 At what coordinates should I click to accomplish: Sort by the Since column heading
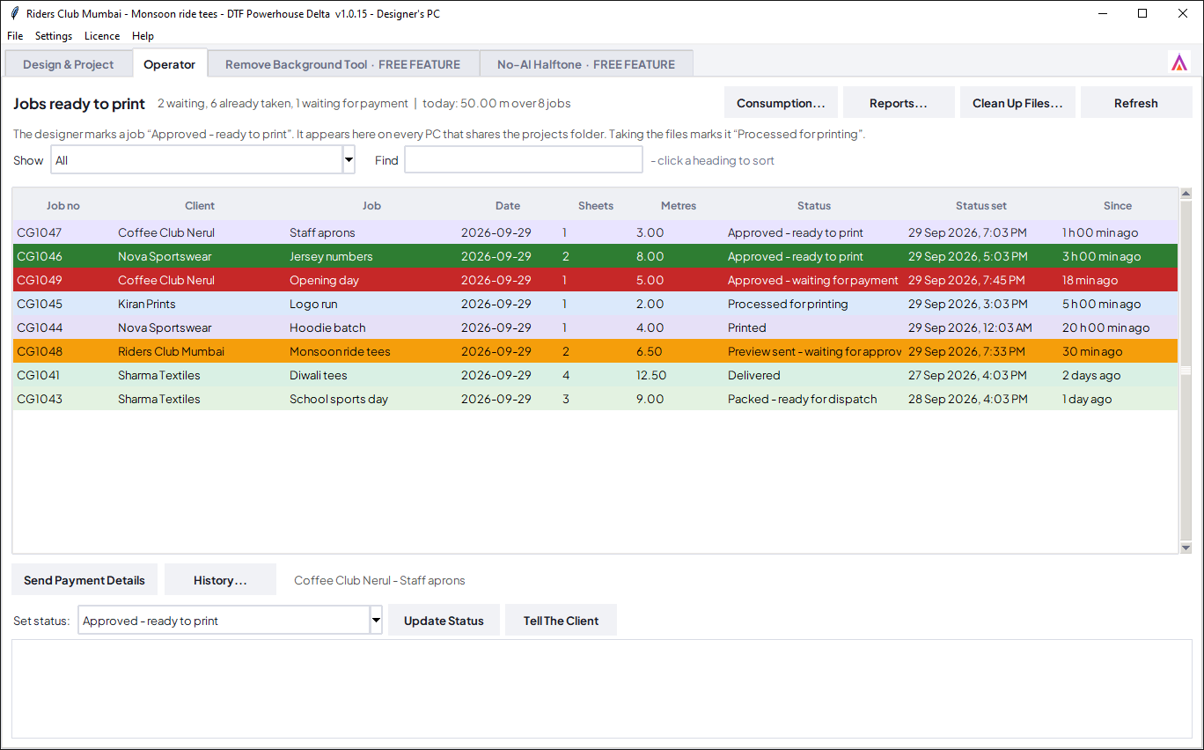1118,206
